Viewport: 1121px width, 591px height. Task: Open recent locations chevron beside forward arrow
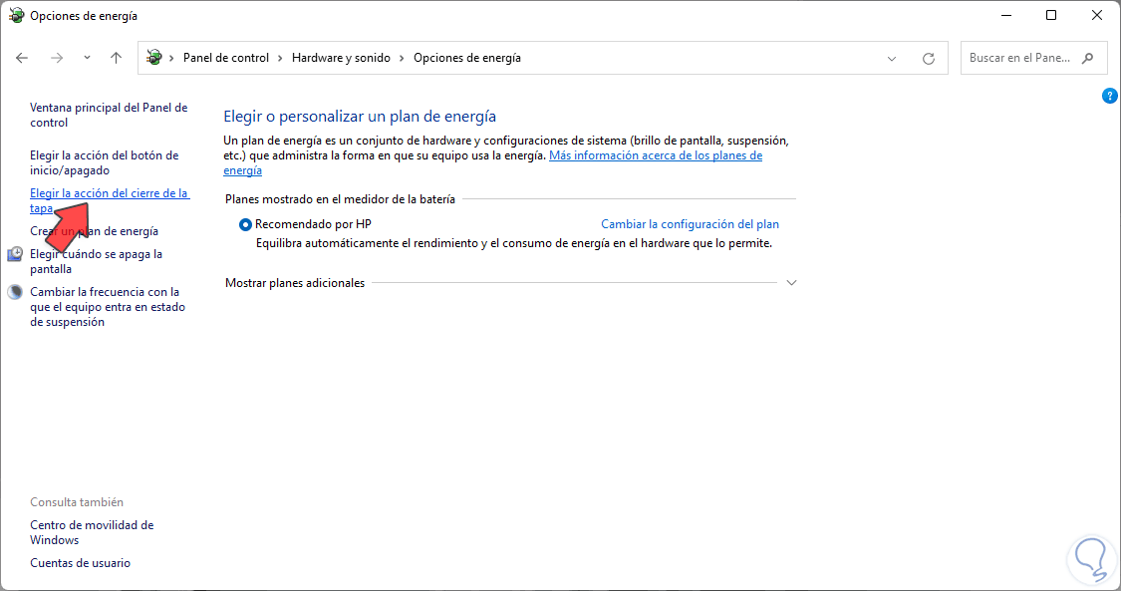[x=87, y=58]
